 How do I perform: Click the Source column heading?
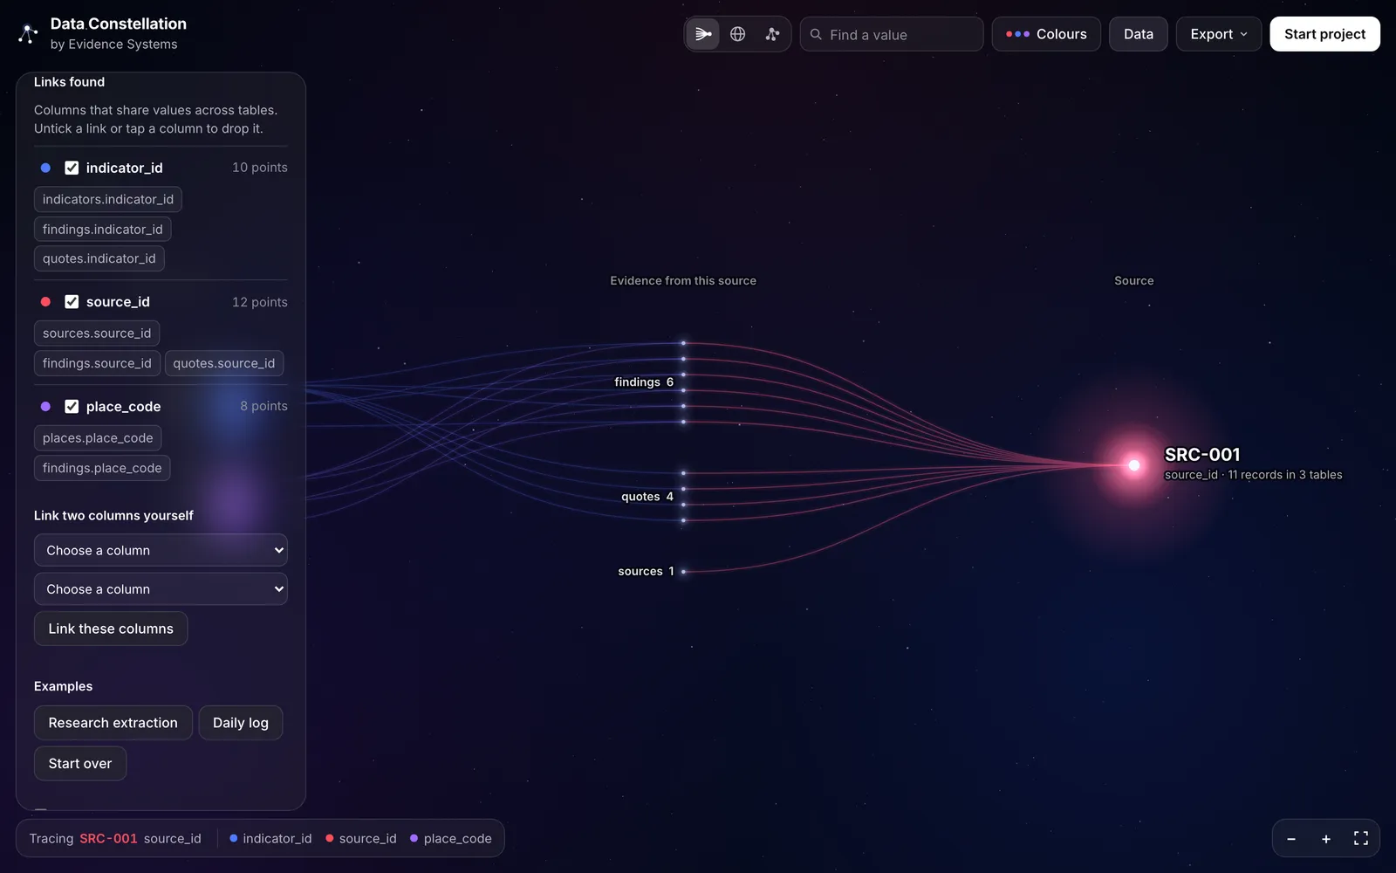1134,281
